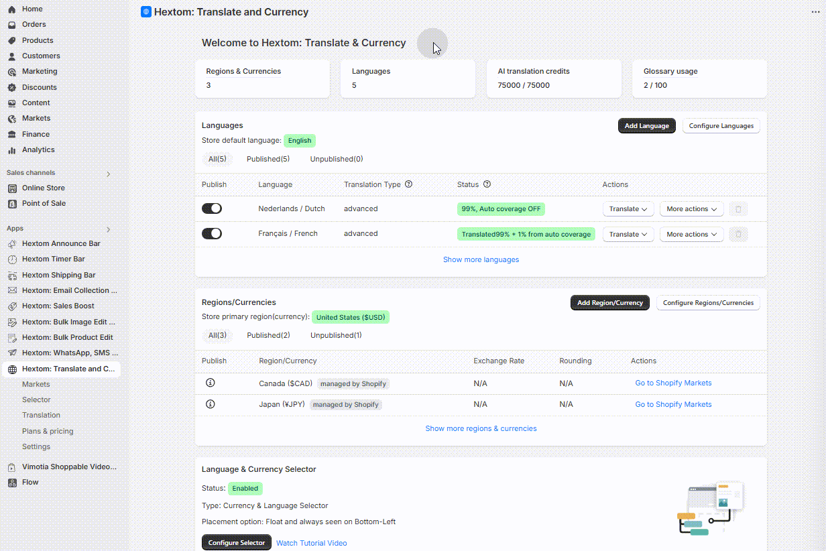
Task: Click the Customers person icon
Action: [11, 56]
